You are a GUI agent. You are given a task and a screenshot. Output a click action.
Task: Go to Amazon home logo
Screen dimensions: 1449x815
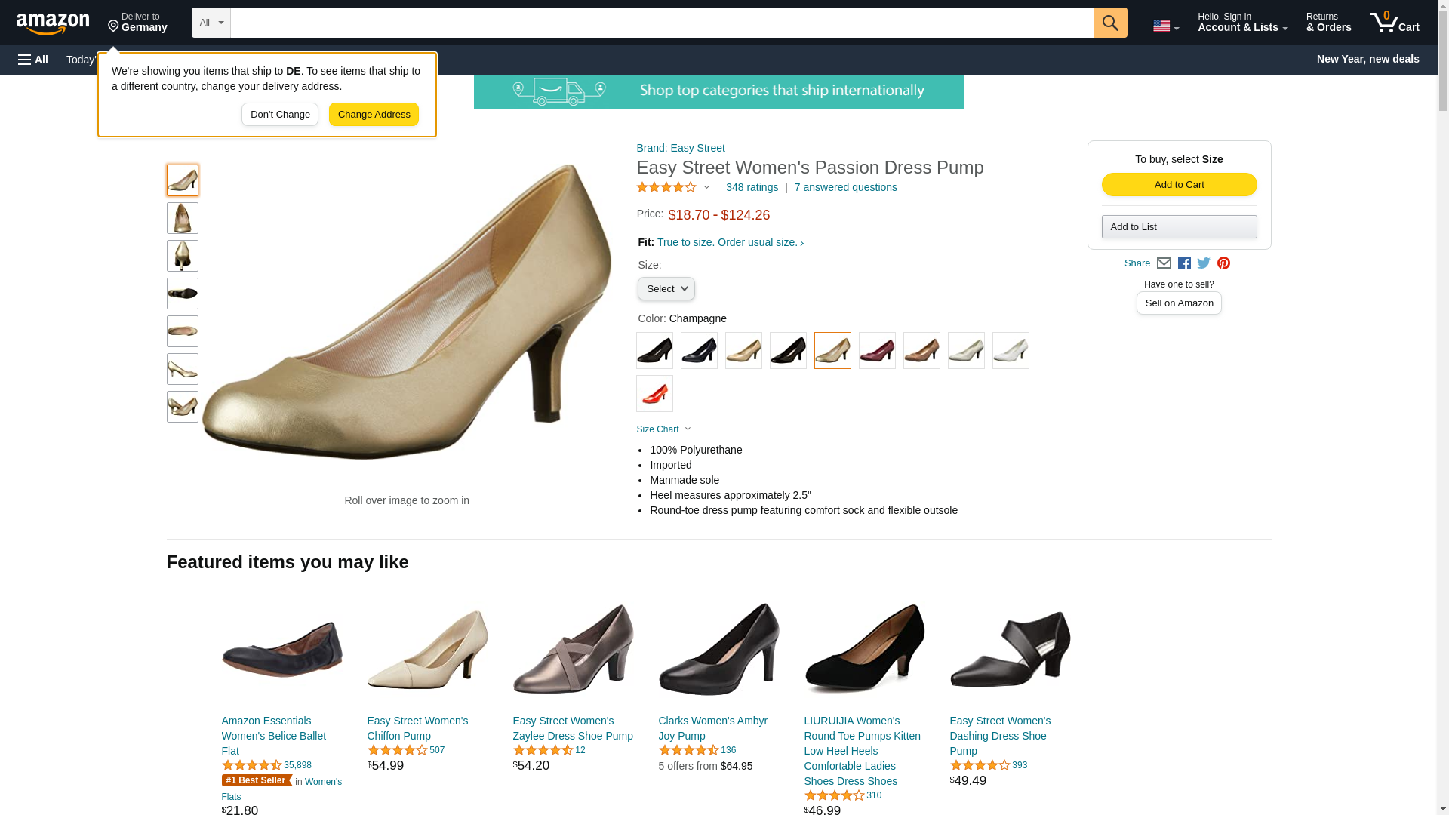tap(53, 23)
